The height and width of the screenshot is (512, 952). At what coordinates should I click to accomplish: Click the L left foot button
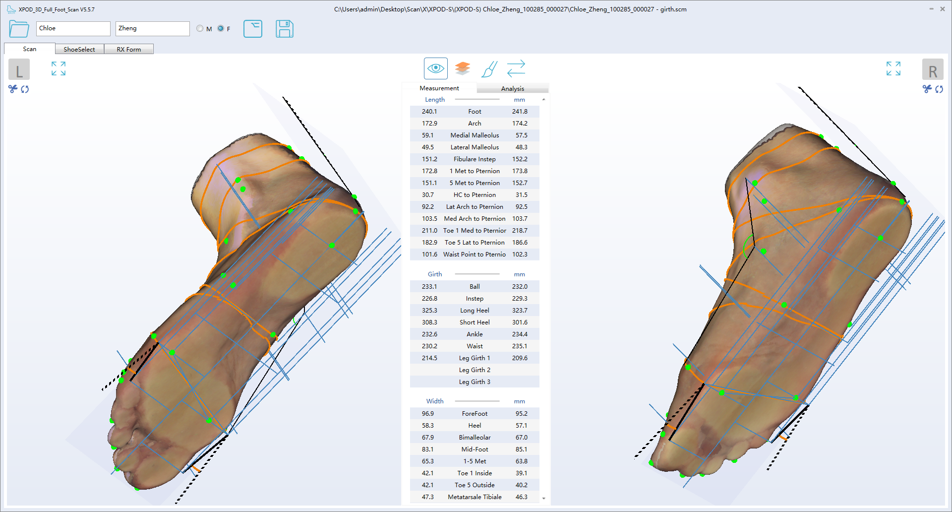[x=19, y=70]
